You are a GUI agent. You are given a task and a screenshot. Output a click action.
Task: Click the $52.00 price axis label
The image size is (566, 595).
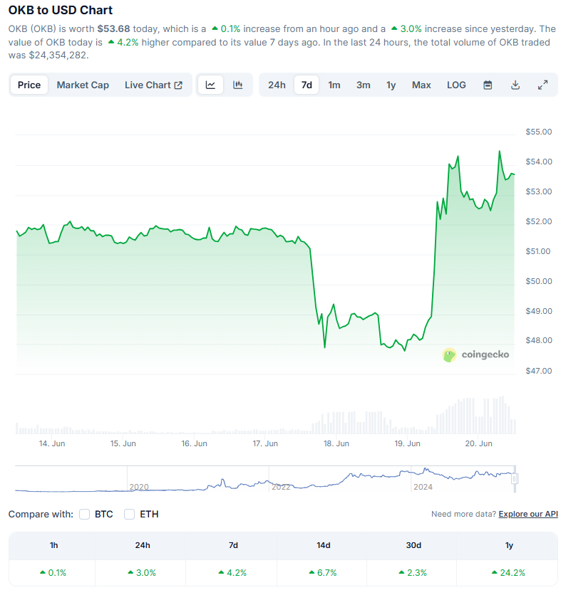[539, 221]
